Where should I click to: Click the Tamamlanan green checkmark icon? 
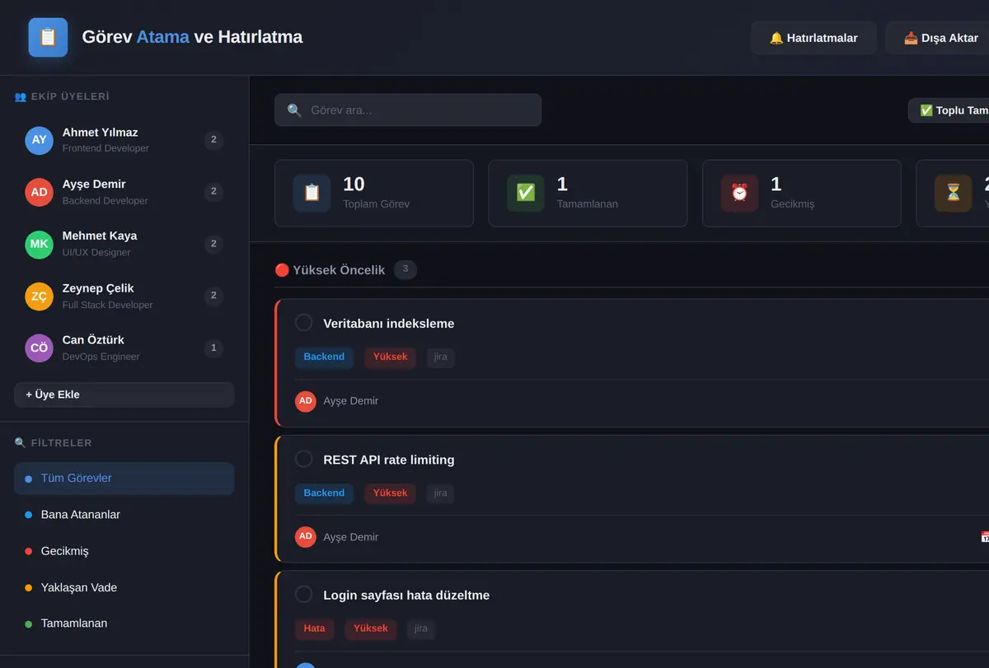click(x=526, y=193)
